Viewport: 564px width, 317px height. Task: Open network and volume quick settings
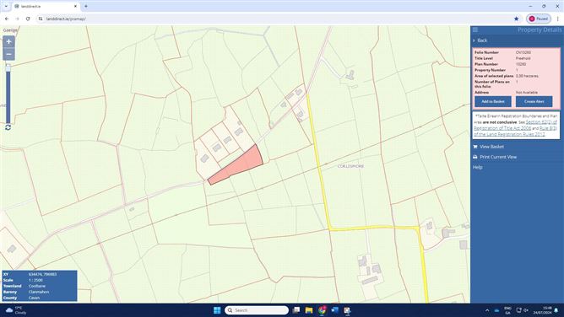(523, 310)
